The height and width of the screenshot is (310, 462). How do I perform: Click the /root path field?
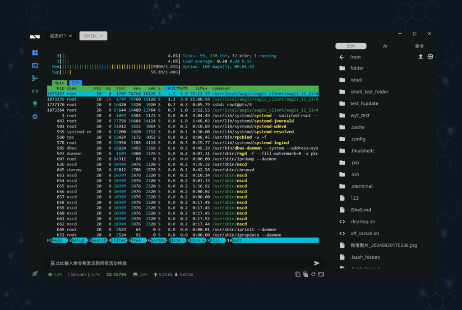tap(356, 57)
